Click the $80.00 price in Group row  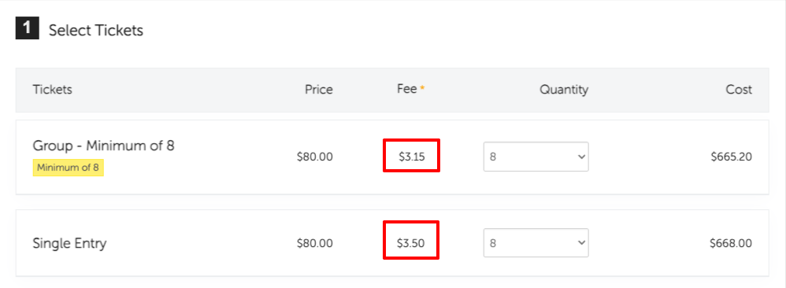tap(315, 157)
